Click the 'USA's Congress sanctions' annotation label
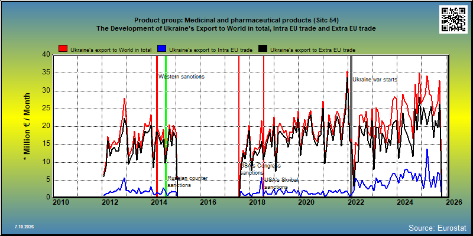This screenshot has height=236, width=473. pos(261,169)
